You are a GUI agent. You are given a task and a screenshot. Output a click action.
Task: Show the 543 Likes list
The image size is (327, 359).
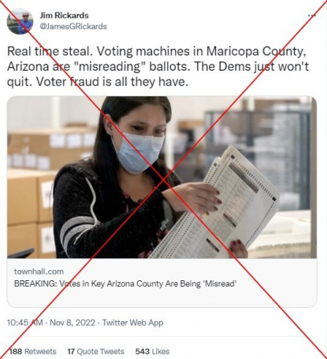click(152, 351)
